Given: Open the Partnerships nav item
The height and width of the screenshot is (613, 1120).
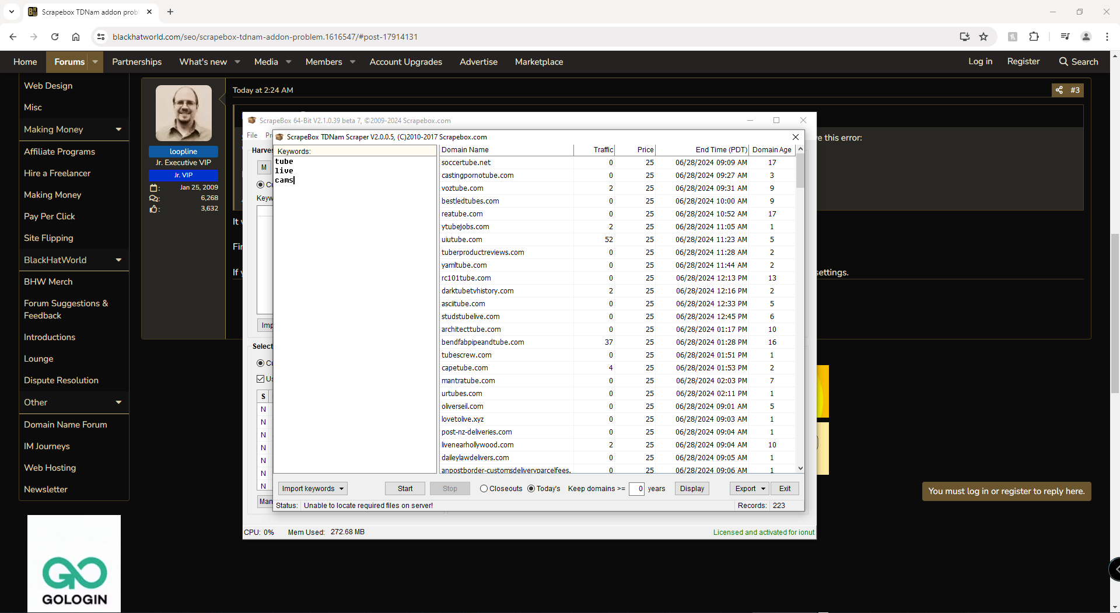Looking at the screenshot, I should [x=136, y=62].
